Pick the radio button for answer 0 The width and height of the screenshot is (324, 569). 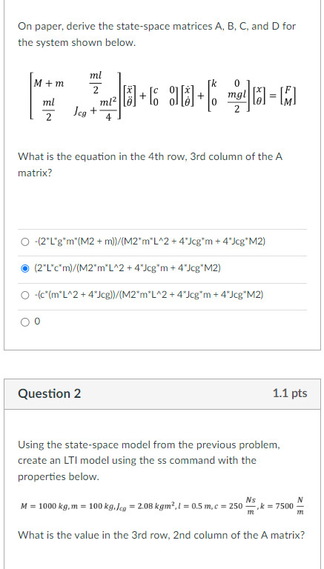tap(24, 322)
